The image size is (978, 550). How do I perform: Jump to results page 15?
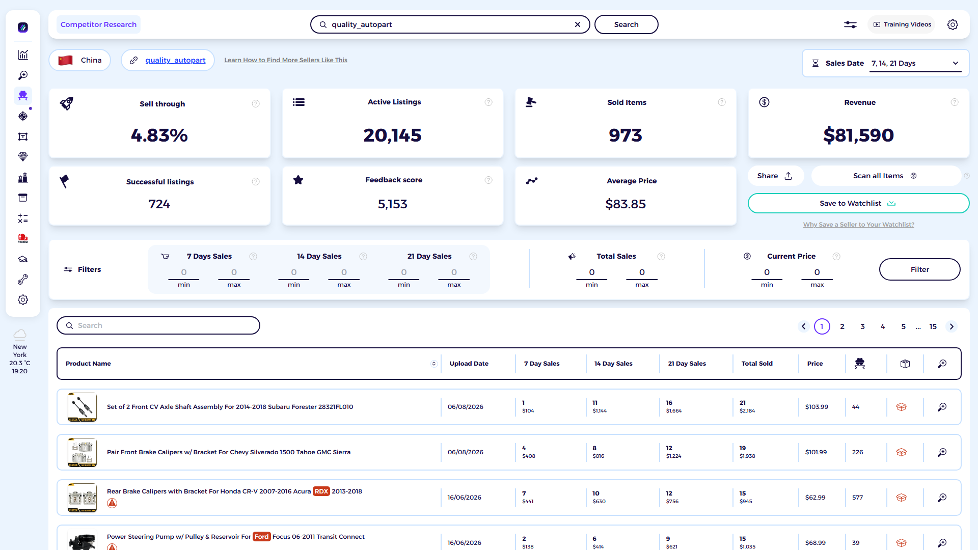coord(933,326)
